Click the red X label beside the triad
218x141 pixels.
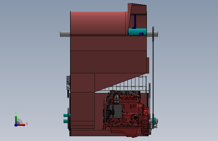(x=27, y=124)
